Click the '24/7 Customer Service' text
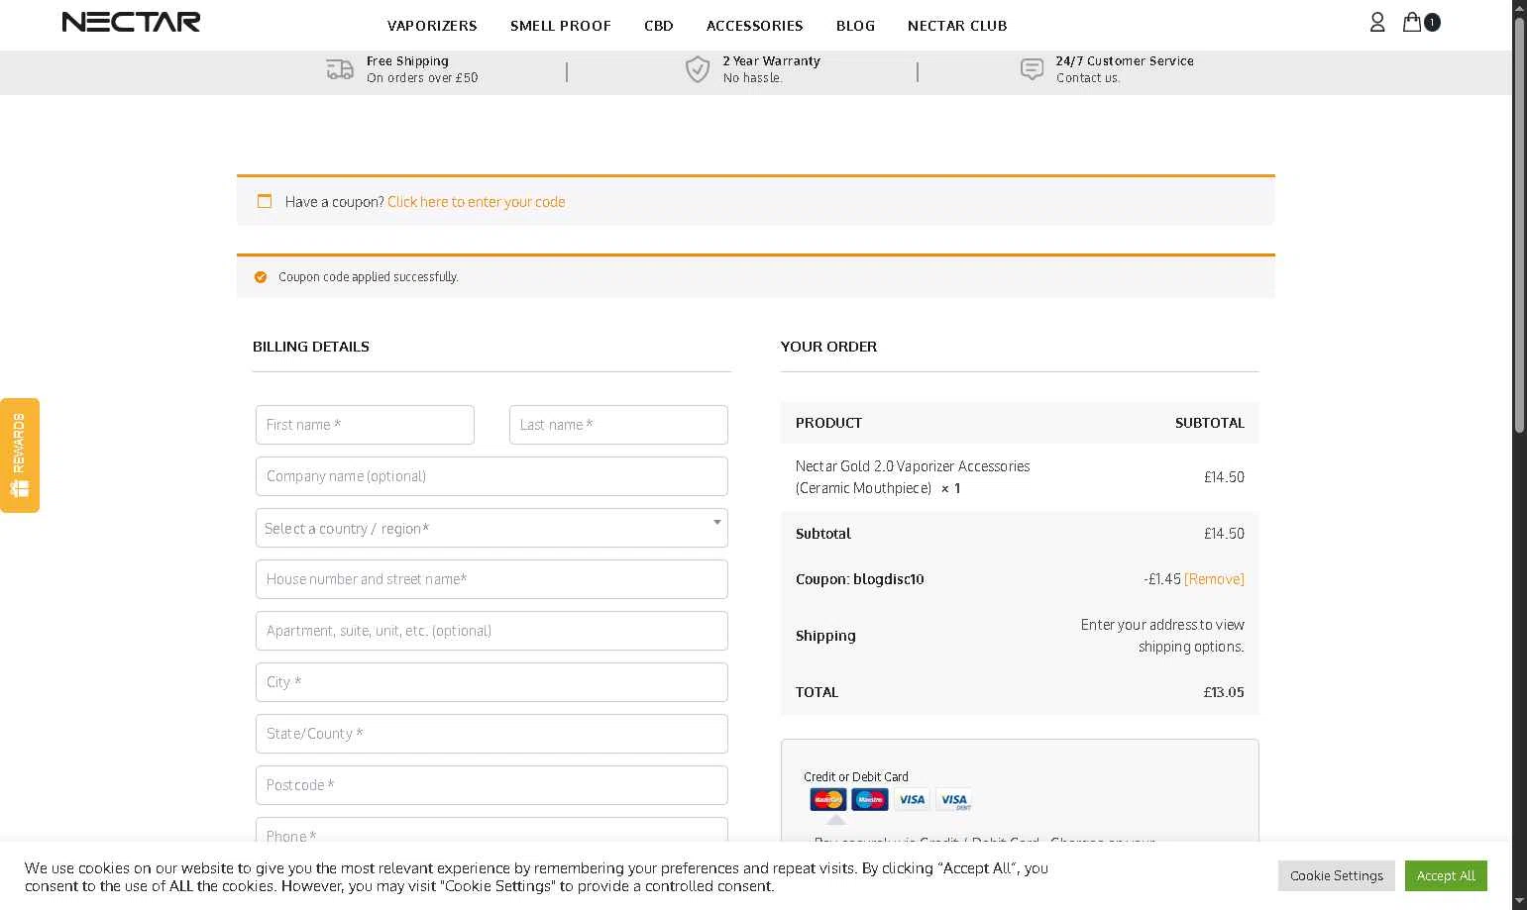 1125,61
